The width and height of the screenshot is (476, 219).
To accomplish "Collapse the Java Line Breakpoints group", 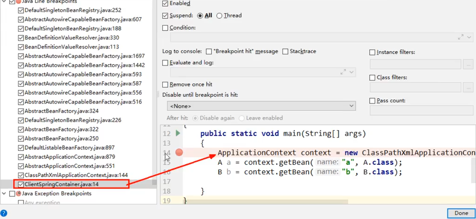I will [4, 2].
